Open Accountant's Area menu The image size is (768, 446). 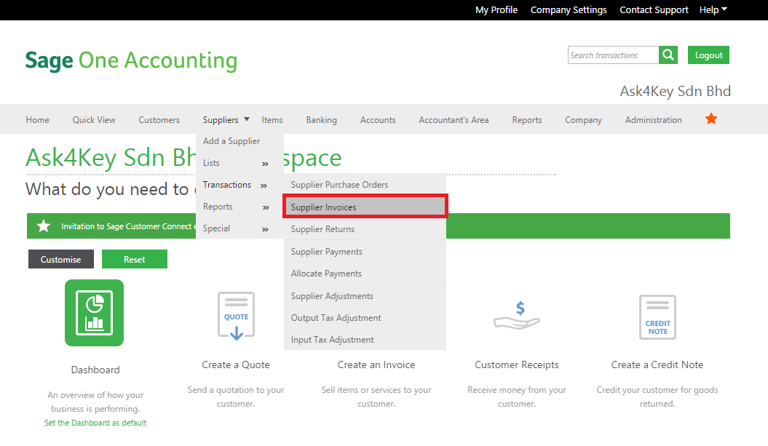point(454,120)
